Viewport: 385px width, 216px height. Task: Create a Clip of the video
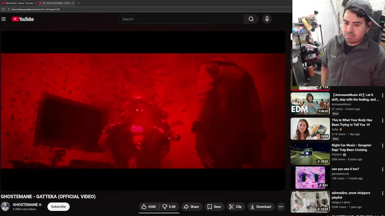pyautogui.click(x=235, y=207)
